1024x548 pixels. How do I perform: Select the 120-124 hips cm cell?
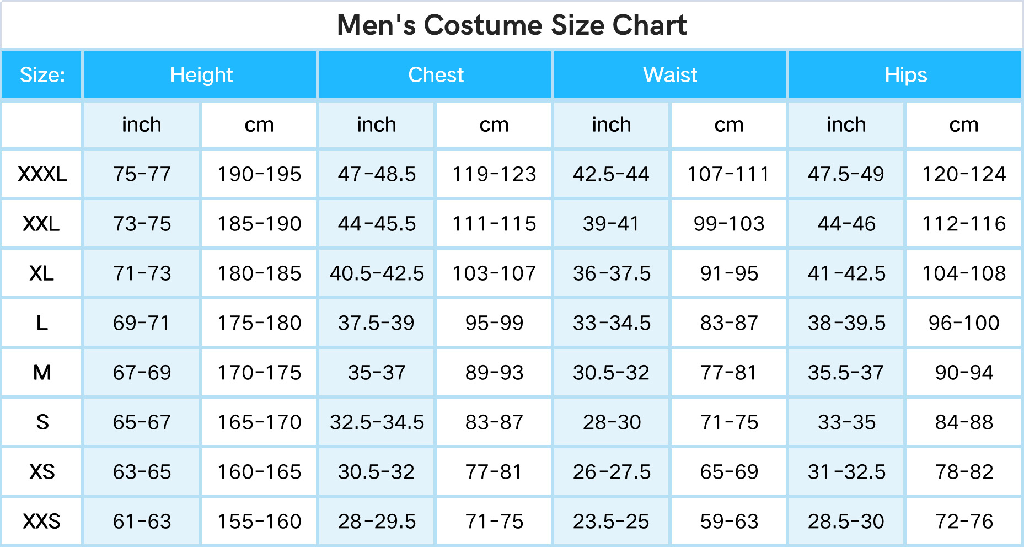[964, 174]
